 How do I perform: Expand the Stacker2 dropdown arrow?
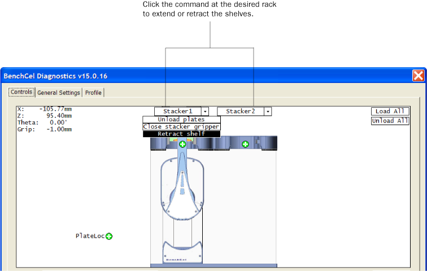268,112
